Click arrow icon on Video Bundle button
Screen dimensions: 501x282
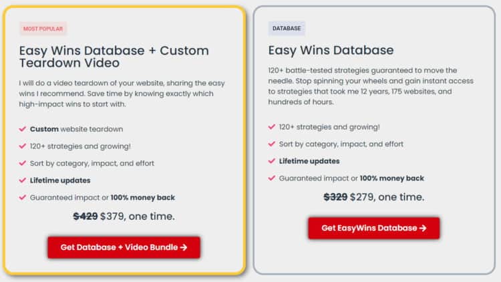(184, 247)
